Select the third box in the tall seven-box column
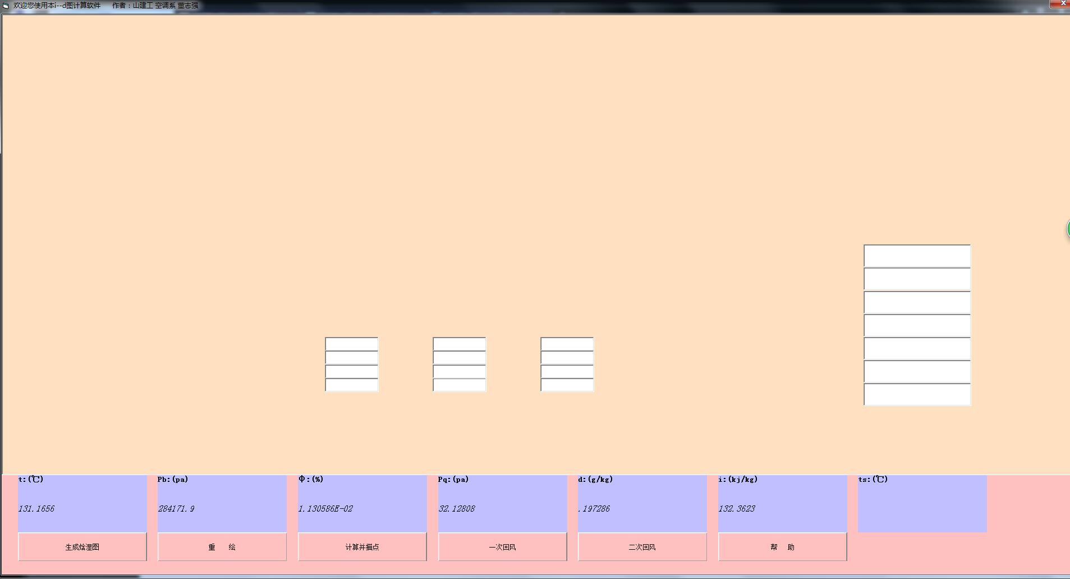Viewport: 1070px width, 579px height. click(917, 303)
